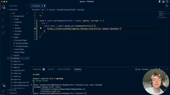Screen dimensions: 170x95
Task: Open the App.test.tsx file
Action: (x=18, y=64)
